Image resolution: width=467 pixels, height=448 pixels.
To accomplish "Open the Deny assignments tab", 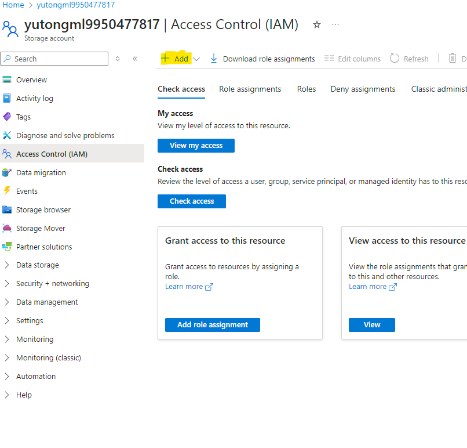I will [x=363, y=89].
